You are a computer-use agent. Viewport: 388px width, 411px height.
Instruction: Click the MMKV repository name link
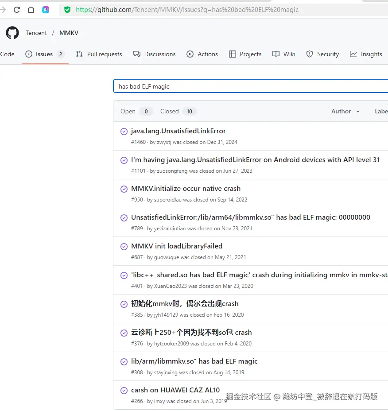point(69,33)
